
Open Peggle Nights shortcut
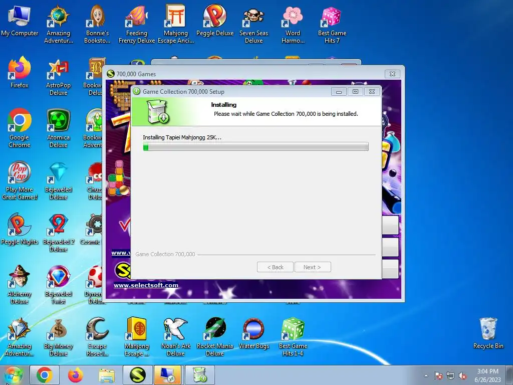[20, 229]
